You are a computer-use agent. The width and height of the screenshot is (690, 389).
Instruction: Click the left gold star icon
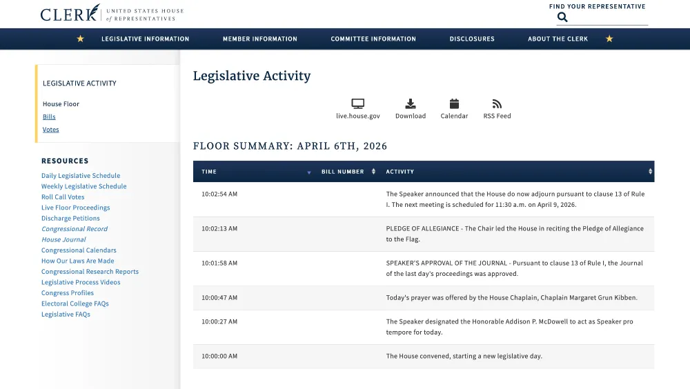[x=80, y=39]
